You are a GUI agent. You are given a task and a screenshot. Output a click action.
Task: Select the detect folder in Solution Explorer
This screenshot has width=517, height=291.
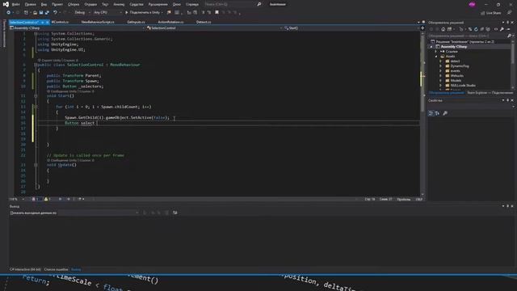455,61
